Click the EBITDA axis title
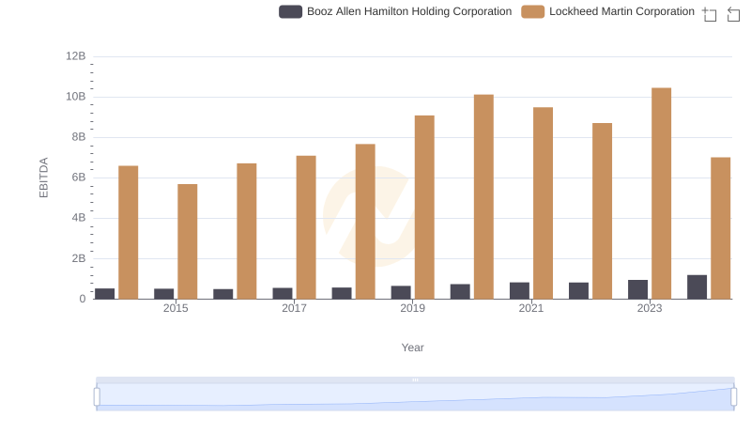 point(43,178)
